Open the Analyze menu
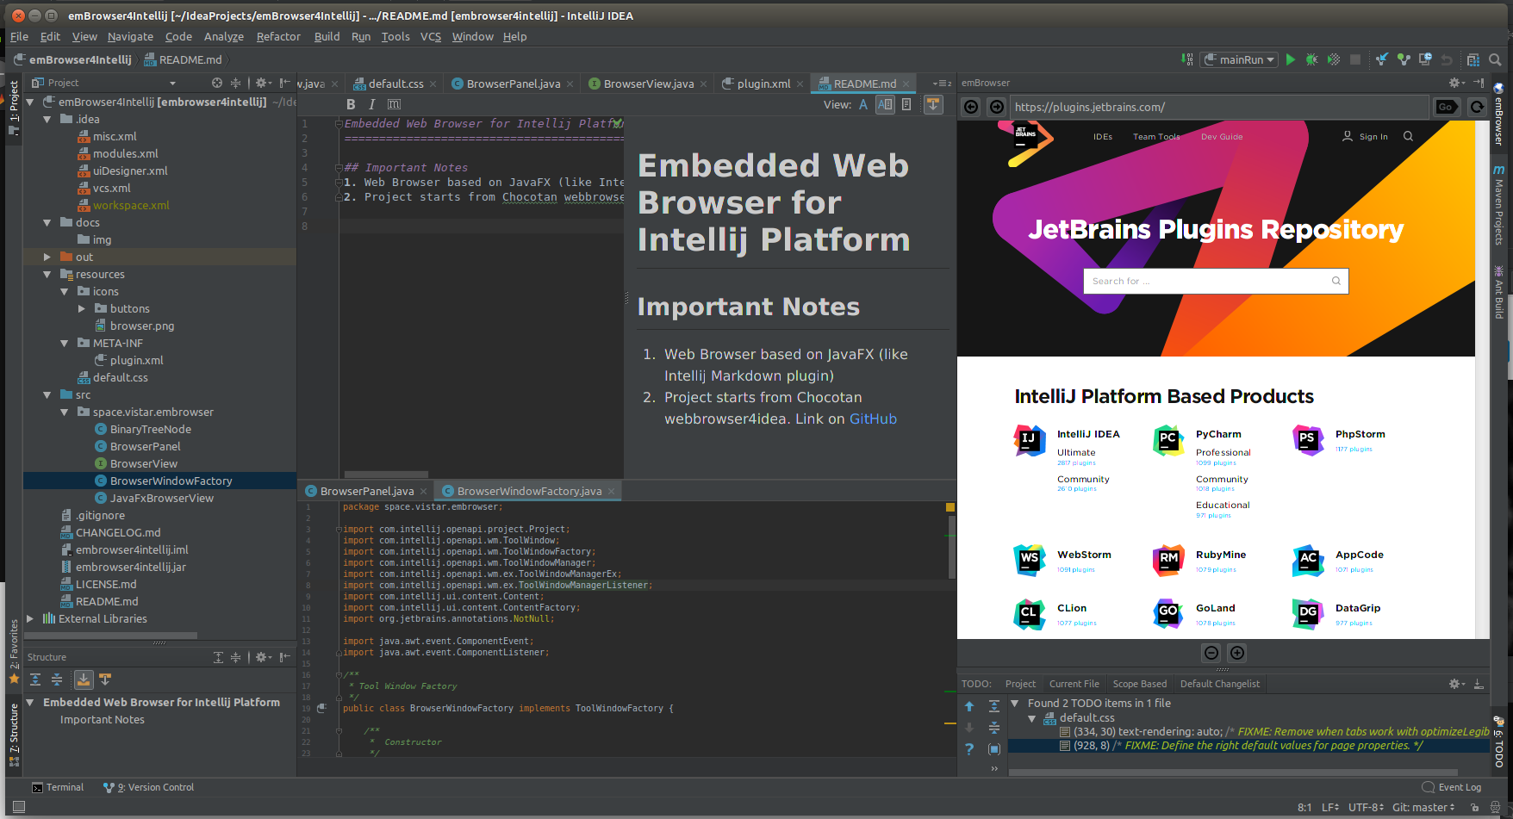Image resolution: width=1513 pixels, height=819 pixels. click(224, 37)
